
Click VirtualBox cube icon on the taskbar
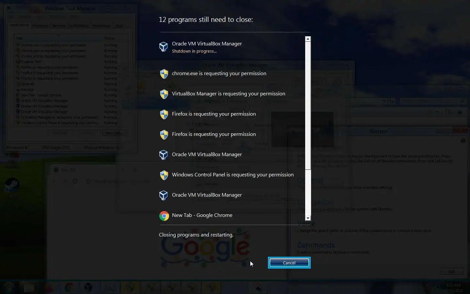88,287
